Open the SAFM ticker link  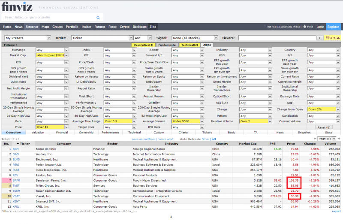(16, 180)
